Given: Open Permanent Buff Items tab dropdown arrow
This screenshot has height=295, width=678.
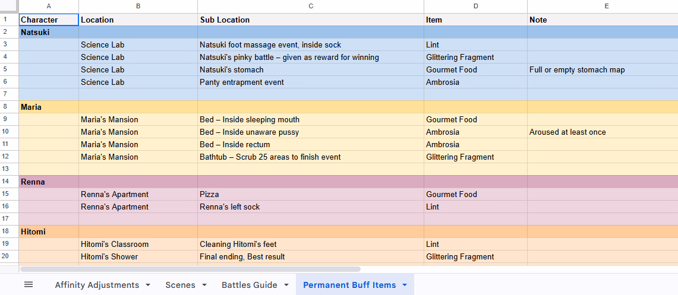Looking at the screenshot, I should click(x=405, y=285).
